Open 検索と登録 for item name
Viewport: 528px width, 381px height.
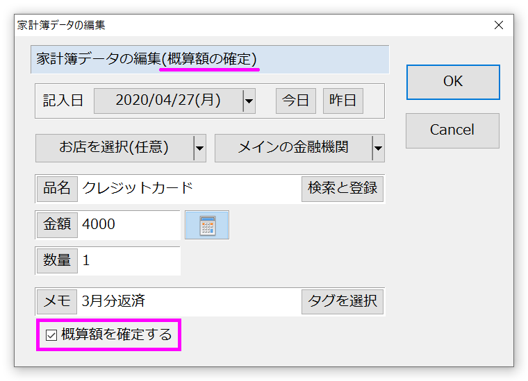pyautogui.click(x=342, y=188)
